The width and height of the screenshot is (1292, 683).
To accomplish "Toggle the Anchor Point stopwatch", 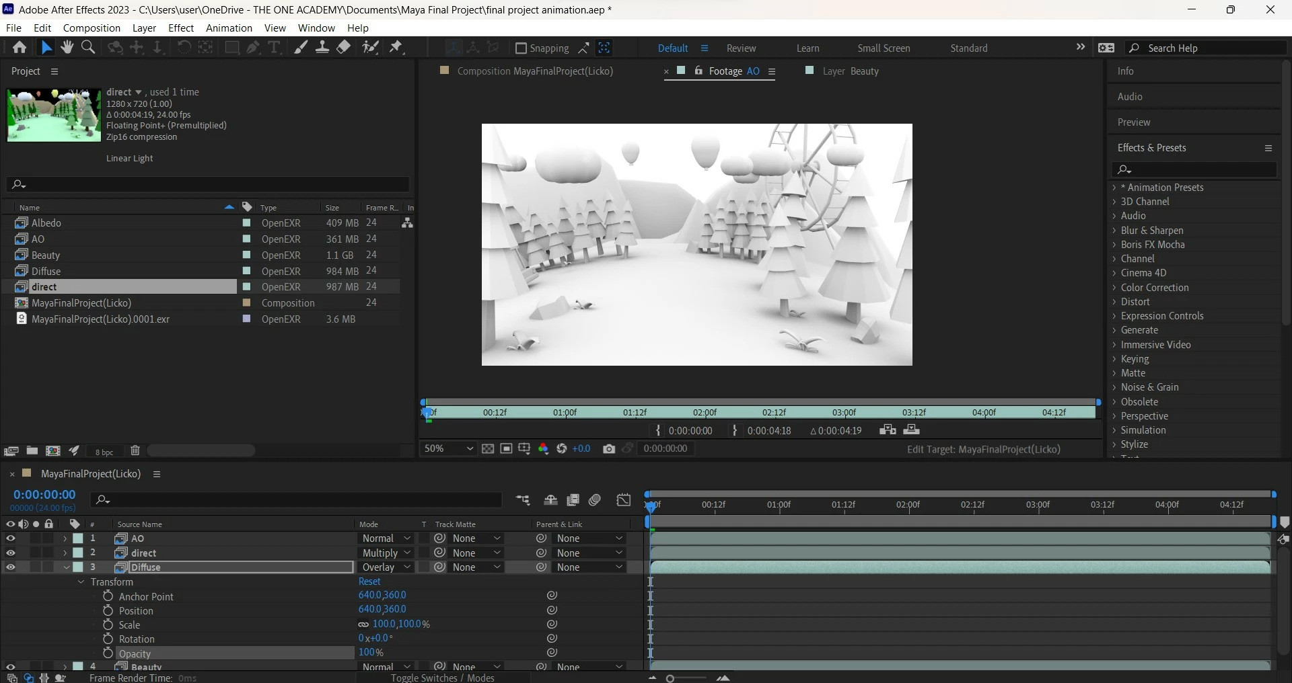I will click(x=108, y=596).
